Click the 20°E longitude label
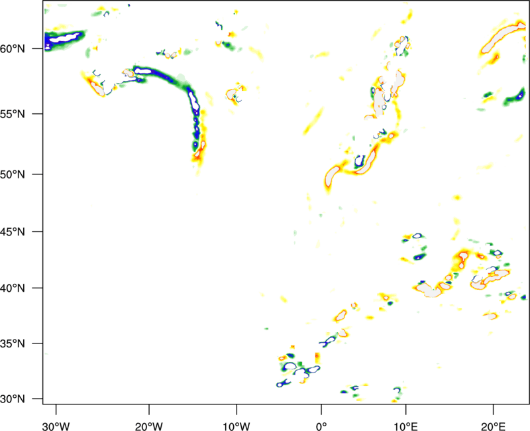Viewport: 530px width, 431px height. [493, 426]
